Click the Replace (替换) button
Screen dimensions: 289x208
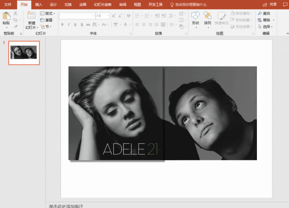coord(266,20)
